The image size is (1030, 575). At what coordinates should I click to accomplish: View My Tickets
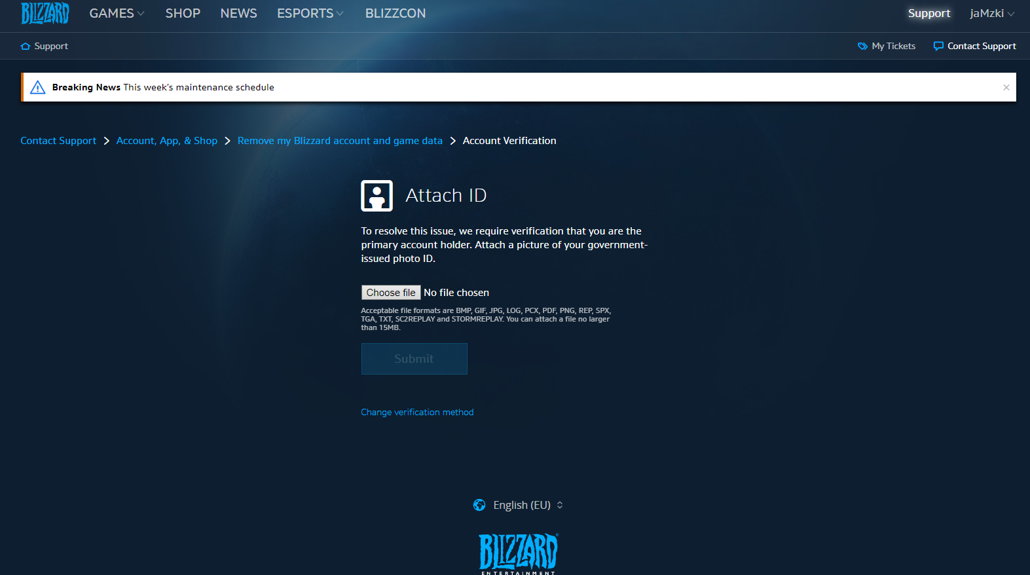pyautogui.click(x=893, y=46)
